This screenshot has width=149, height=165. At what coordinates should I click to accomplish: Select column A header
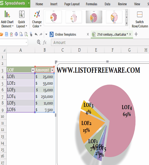pos(21,50)
